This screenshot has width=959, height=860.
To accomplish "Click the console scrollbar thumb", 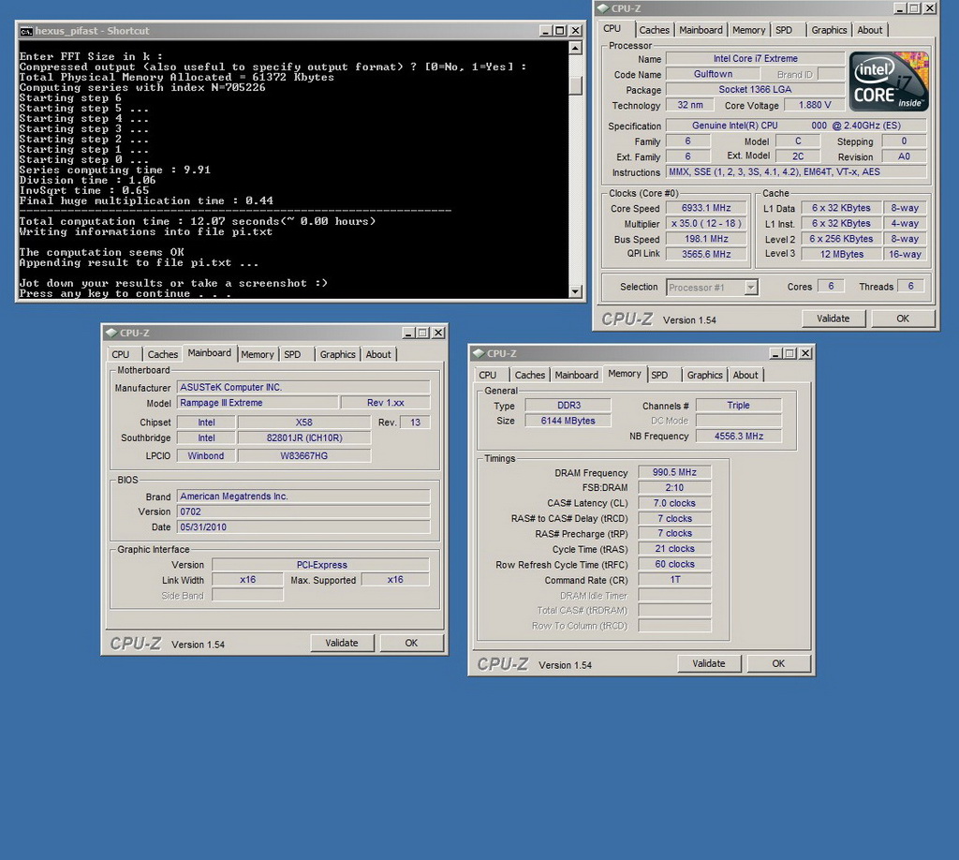I will [x=575, y=84].
